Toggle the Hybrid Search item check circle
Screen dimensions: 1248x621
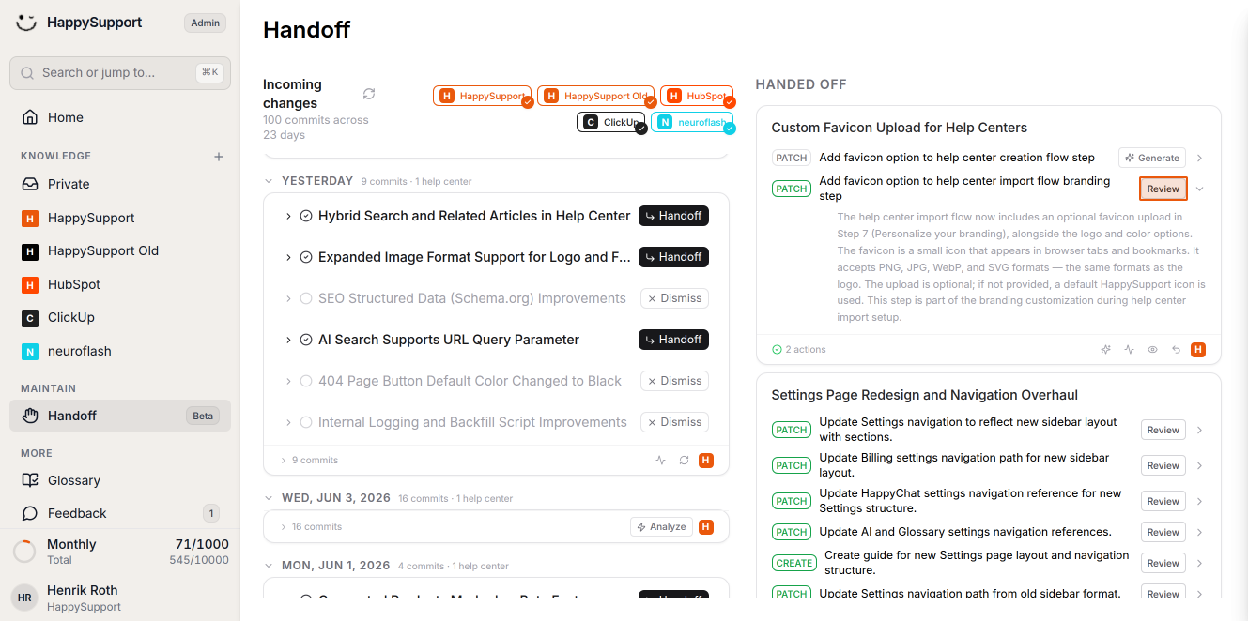[x=306, y=216]
